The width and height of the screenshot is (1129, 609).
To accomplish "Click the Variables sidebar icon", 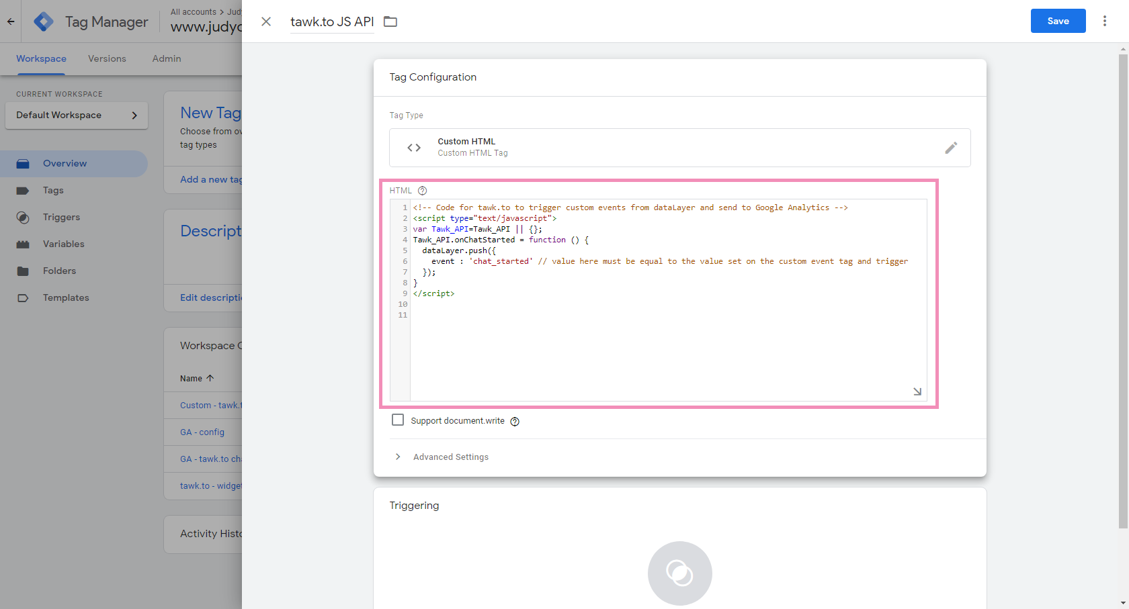I will tap(23, 244).
